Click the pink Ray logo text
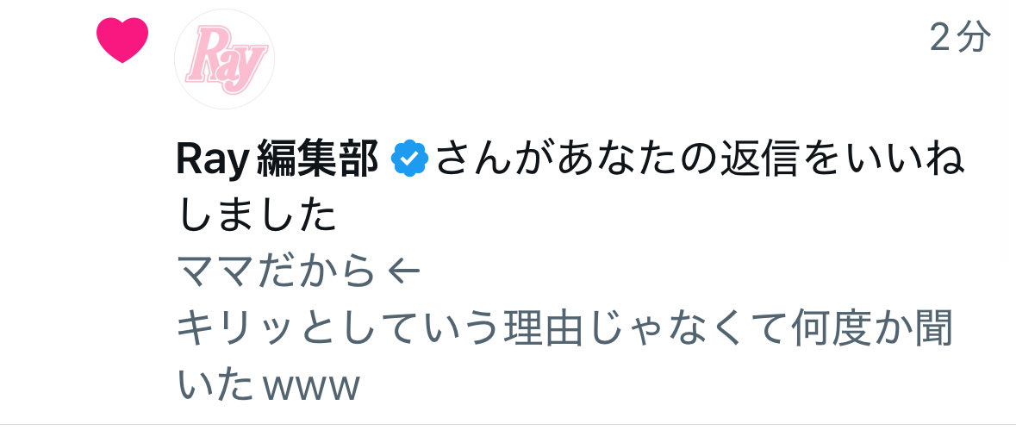1016x430 pixels. (x=227, y=59)
